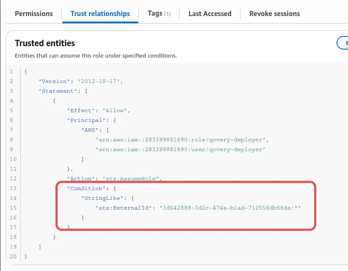This screenshot has width=348, height=271.
Task: Select the user/qovery-deployer ARN string
Action: (180, 149)
